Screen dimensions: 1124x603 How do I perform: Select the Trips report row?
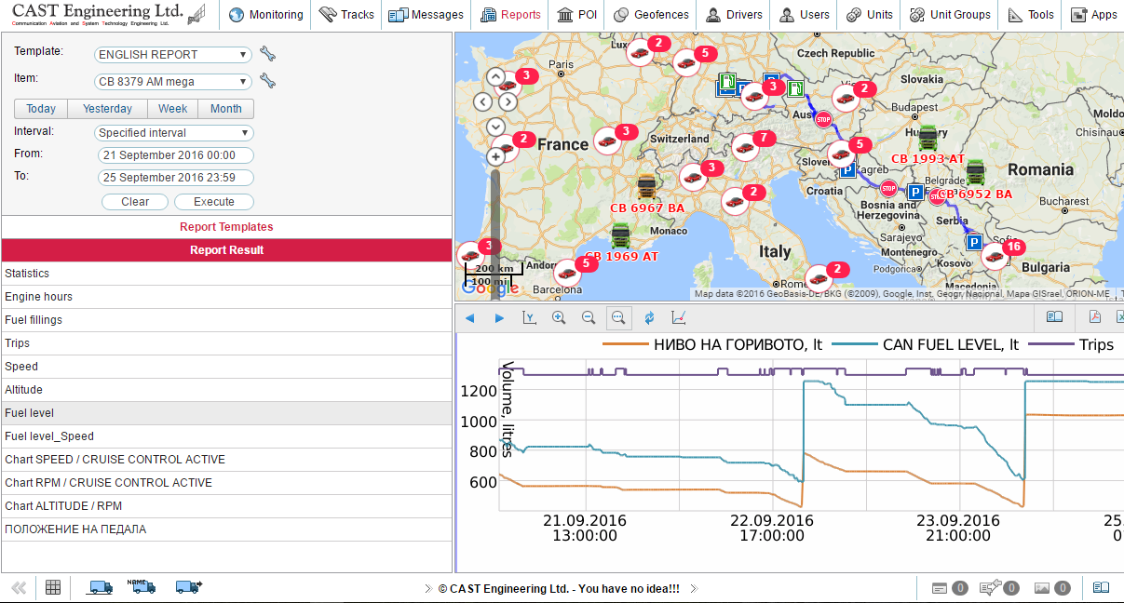coord(226,343)
